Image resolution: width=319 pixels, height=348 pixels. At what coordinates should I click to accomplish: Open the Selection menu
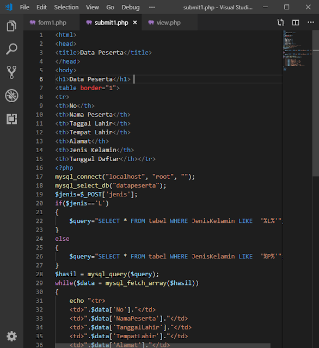[66, 7]
